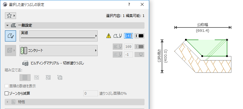Open the background pen window color swatch
The width and height of the screenshot is (243, 109).
click(139, 55)
